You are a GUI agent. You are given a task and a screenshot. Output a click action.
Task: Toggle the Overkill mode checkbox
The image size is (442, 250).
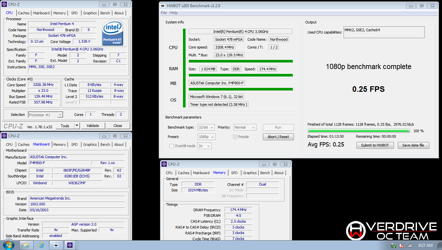[171, 146]
